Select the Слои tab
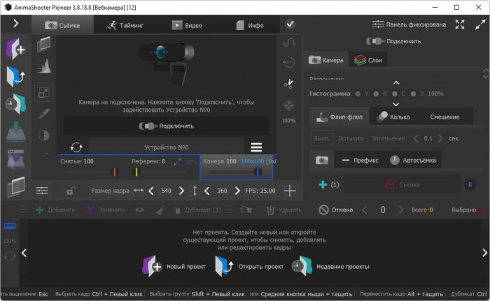This screenshot has width=490, height=301. (367, 60)
